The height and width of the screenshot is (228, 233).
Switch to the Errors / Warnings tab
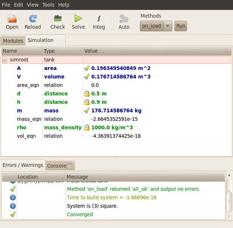pos(23,165)
